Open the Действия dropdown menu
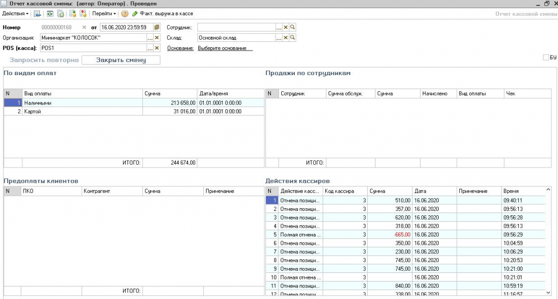 click(15, 14)
